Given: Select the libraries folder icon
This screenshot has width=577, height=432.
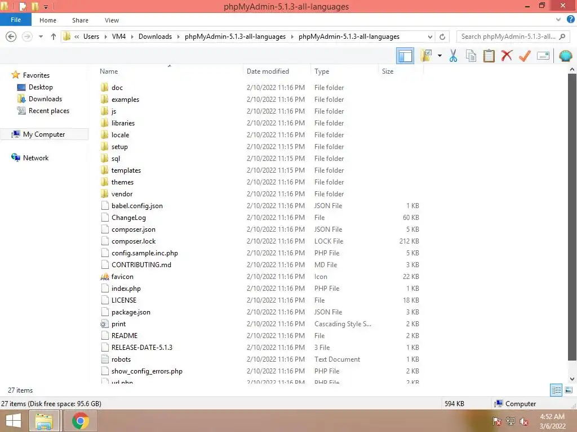Looking at the screenshot, I should click(x=104, y=123).
